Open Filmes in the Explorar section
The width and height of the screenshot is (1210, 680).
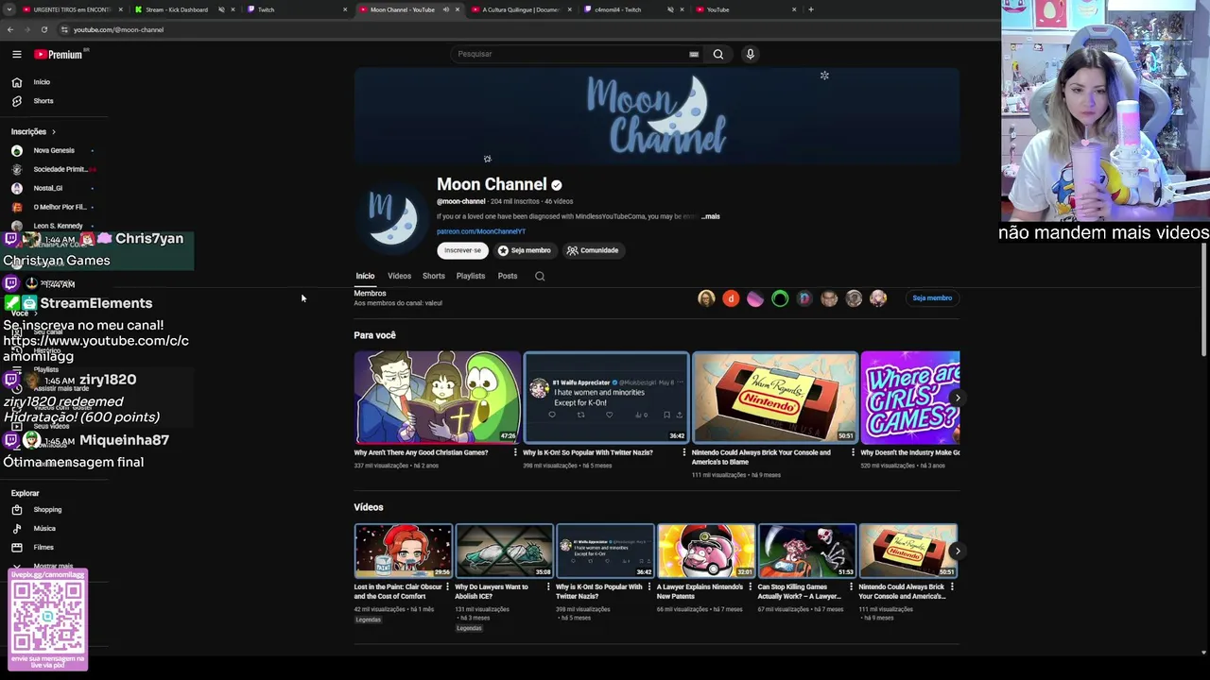click(x=43, y=548)
